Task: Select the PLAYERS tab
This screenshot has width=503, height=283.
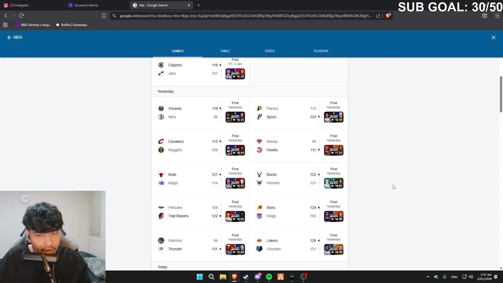Action: 321,51
